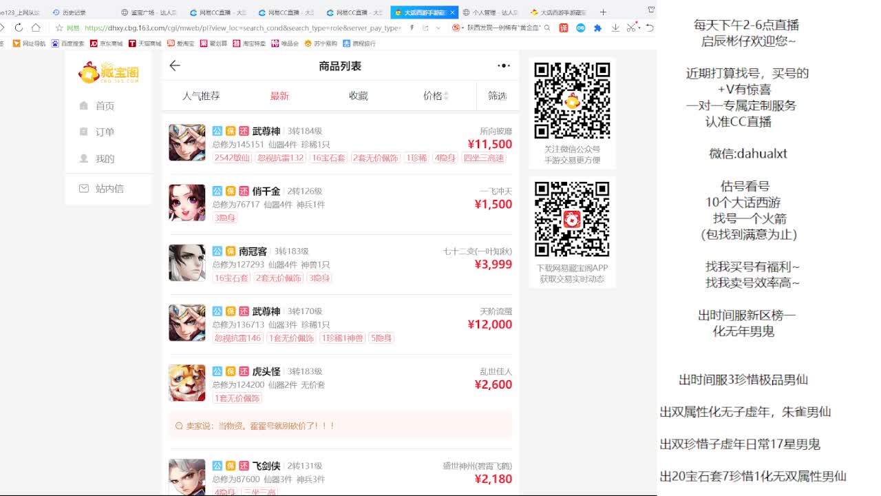
Task: Click the ¥12,000 price of 武尊神
Action: pos(490,324)
